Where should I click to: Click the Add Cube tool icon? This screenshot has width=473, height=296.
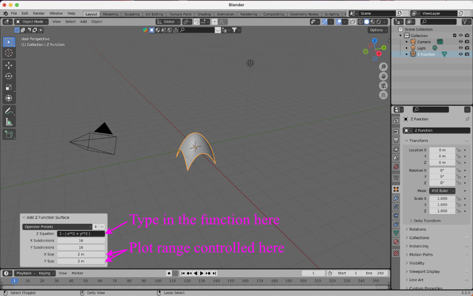tap(9, 135)
